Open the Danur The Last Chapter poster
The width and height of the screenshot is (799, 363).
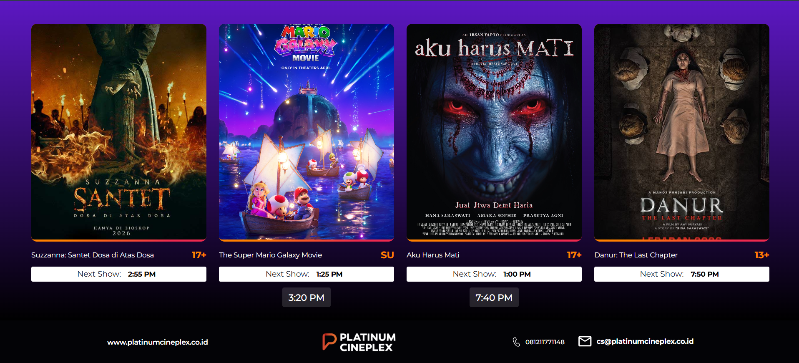[x=682, y=132]
